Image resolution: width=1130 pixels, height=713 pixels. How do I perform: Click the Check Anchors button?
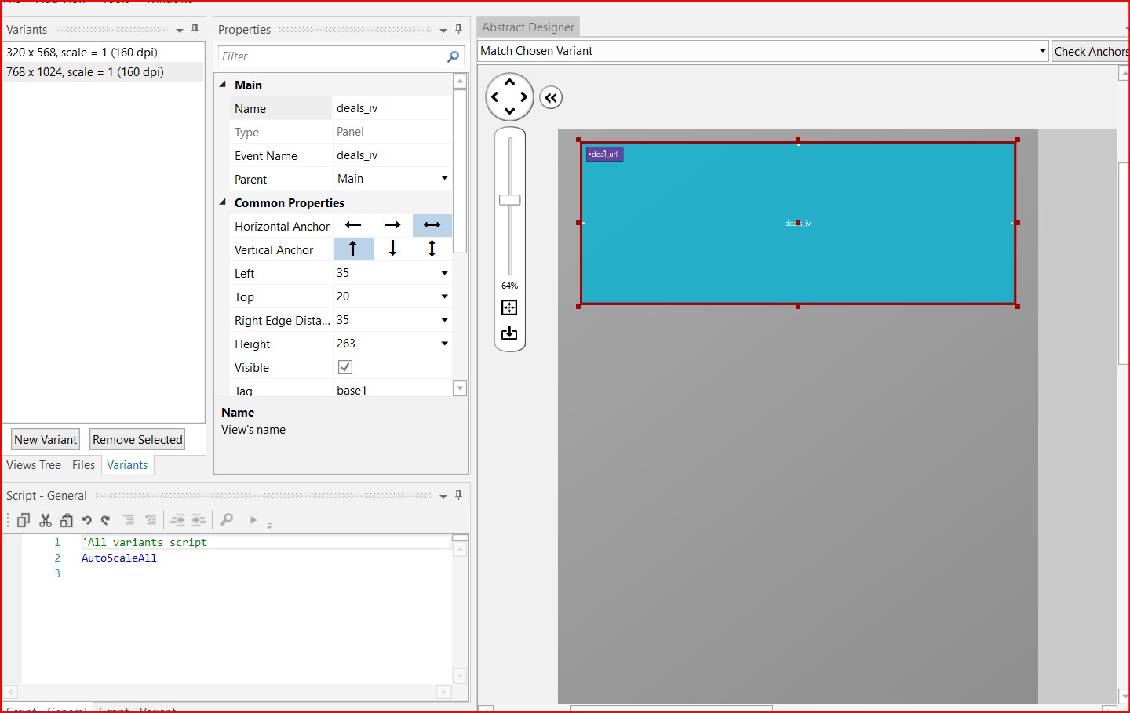[1091, 51]
